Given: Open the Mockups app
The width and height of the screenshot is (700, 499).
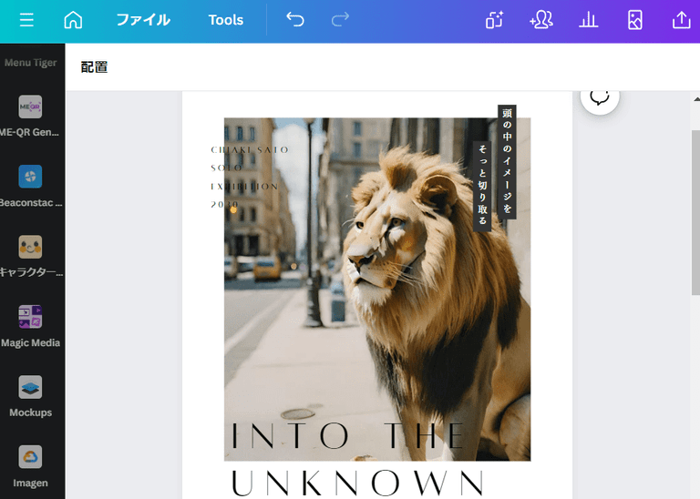Looking at the screenshot, I should [x=31, y=395].
